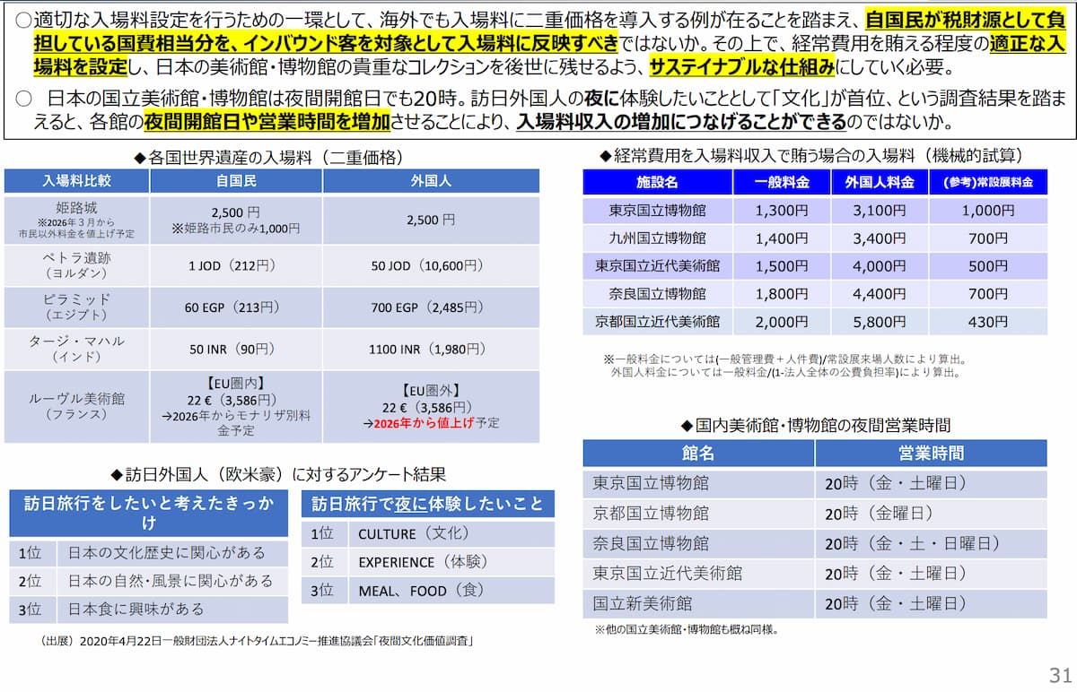Select the 自国民 column header
The width and height of the screenshot is (1077, 692).
click(x=236, y=181)
